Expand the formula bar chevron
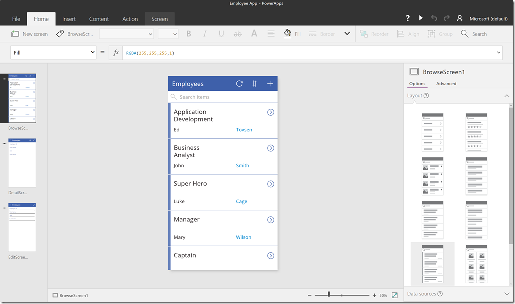Image resolution: width=515 pixels, height=304 pixels. point(499,53)
